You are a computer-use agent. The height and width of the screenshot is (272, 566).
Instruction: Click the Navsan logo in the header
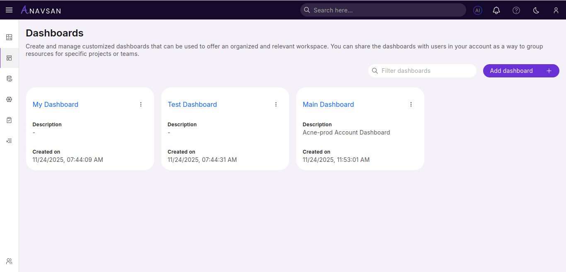pyautogui.click(x=41, y=10)
